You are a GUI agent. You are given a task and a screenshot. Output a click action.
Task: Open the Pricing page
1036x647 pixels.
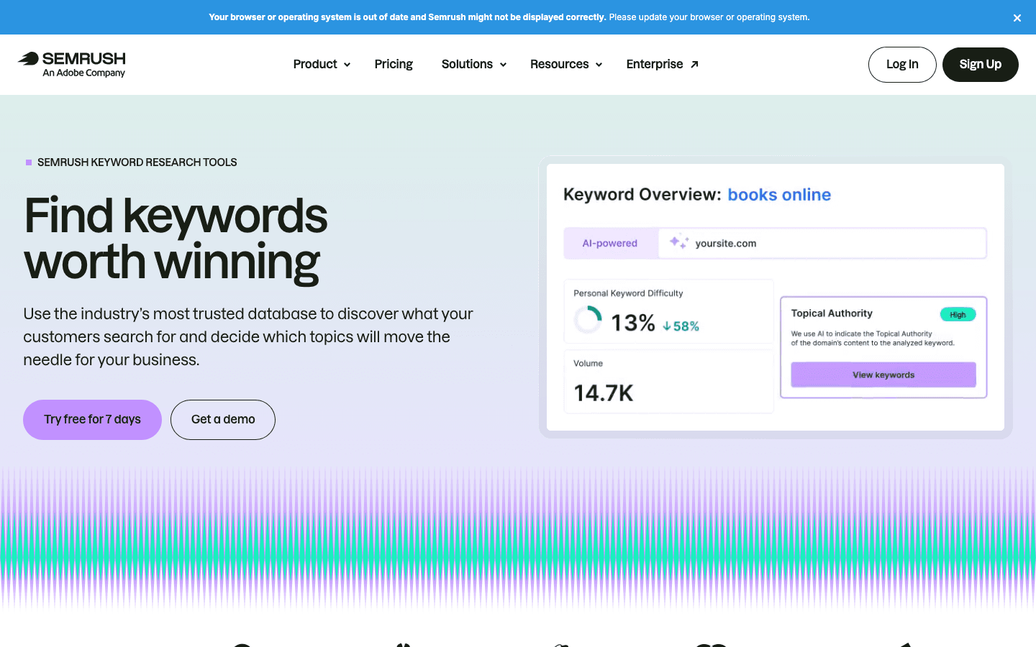394,64
